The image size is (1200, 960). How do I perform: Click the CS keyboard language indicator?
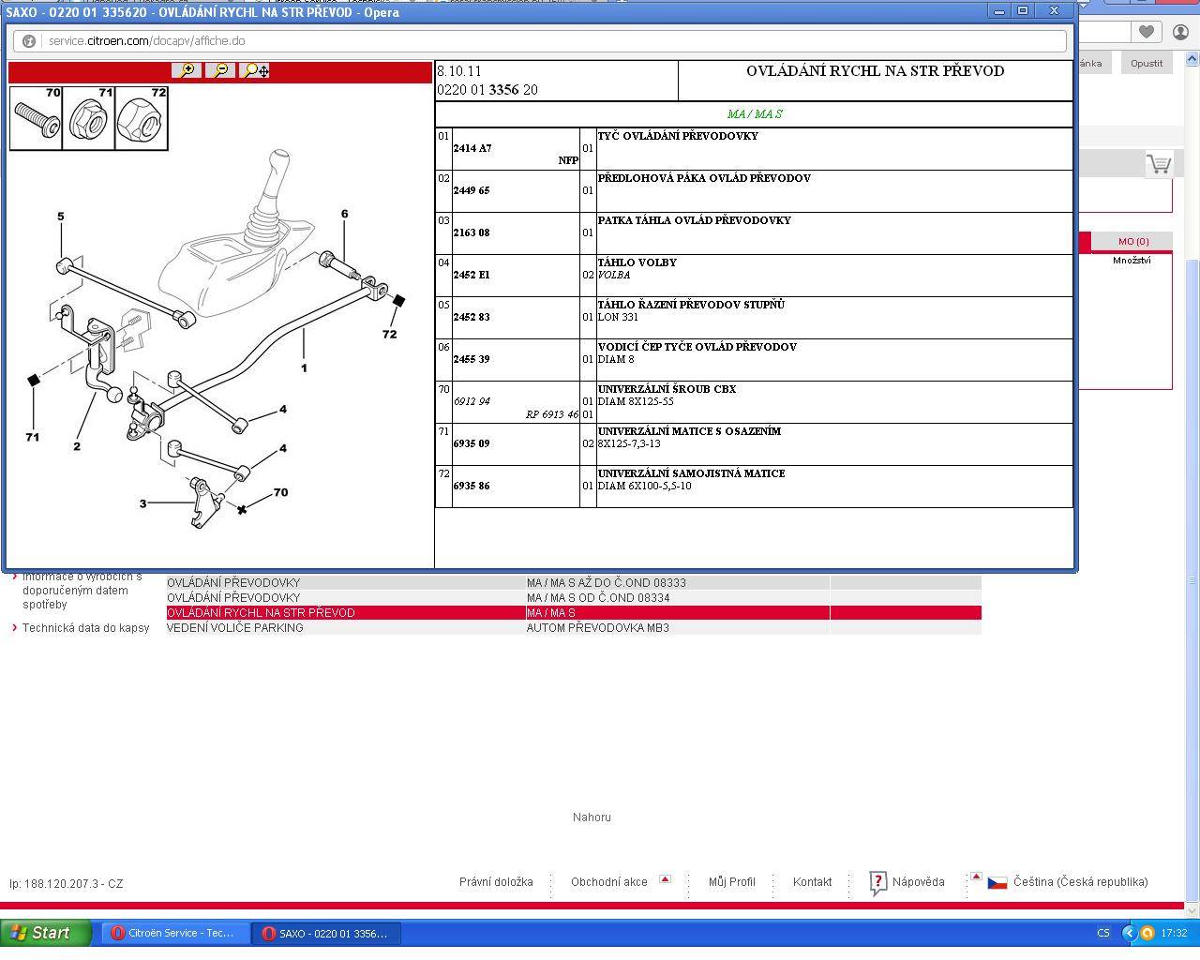click(1102, 933)
